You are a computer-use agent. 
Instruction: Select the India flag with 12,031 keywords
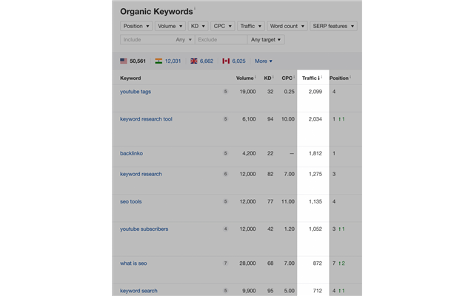tap(158, 61)
